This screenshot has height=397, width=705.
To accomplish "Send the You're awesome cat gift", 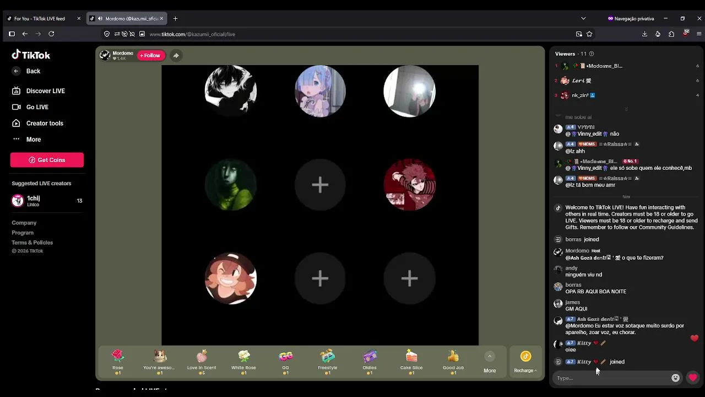I will (x=159, y=362).
